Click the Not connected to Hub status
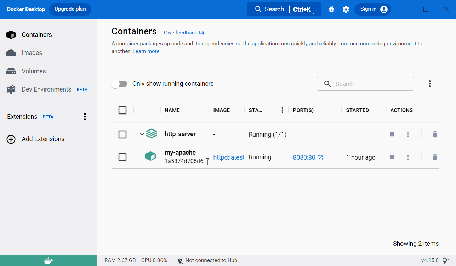The height and width of the screenshot is (266, 456). point(207,260)
